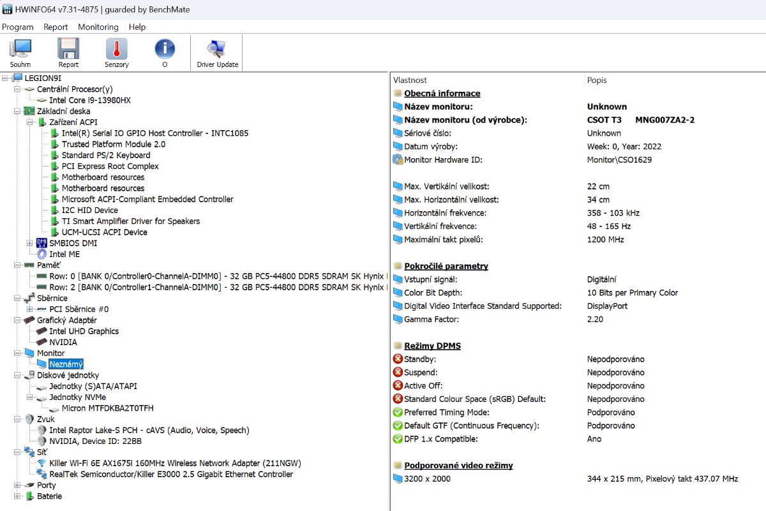Collapse the Základní deska tree node
This screenshot has width=766, height=511.
point(17,111)
